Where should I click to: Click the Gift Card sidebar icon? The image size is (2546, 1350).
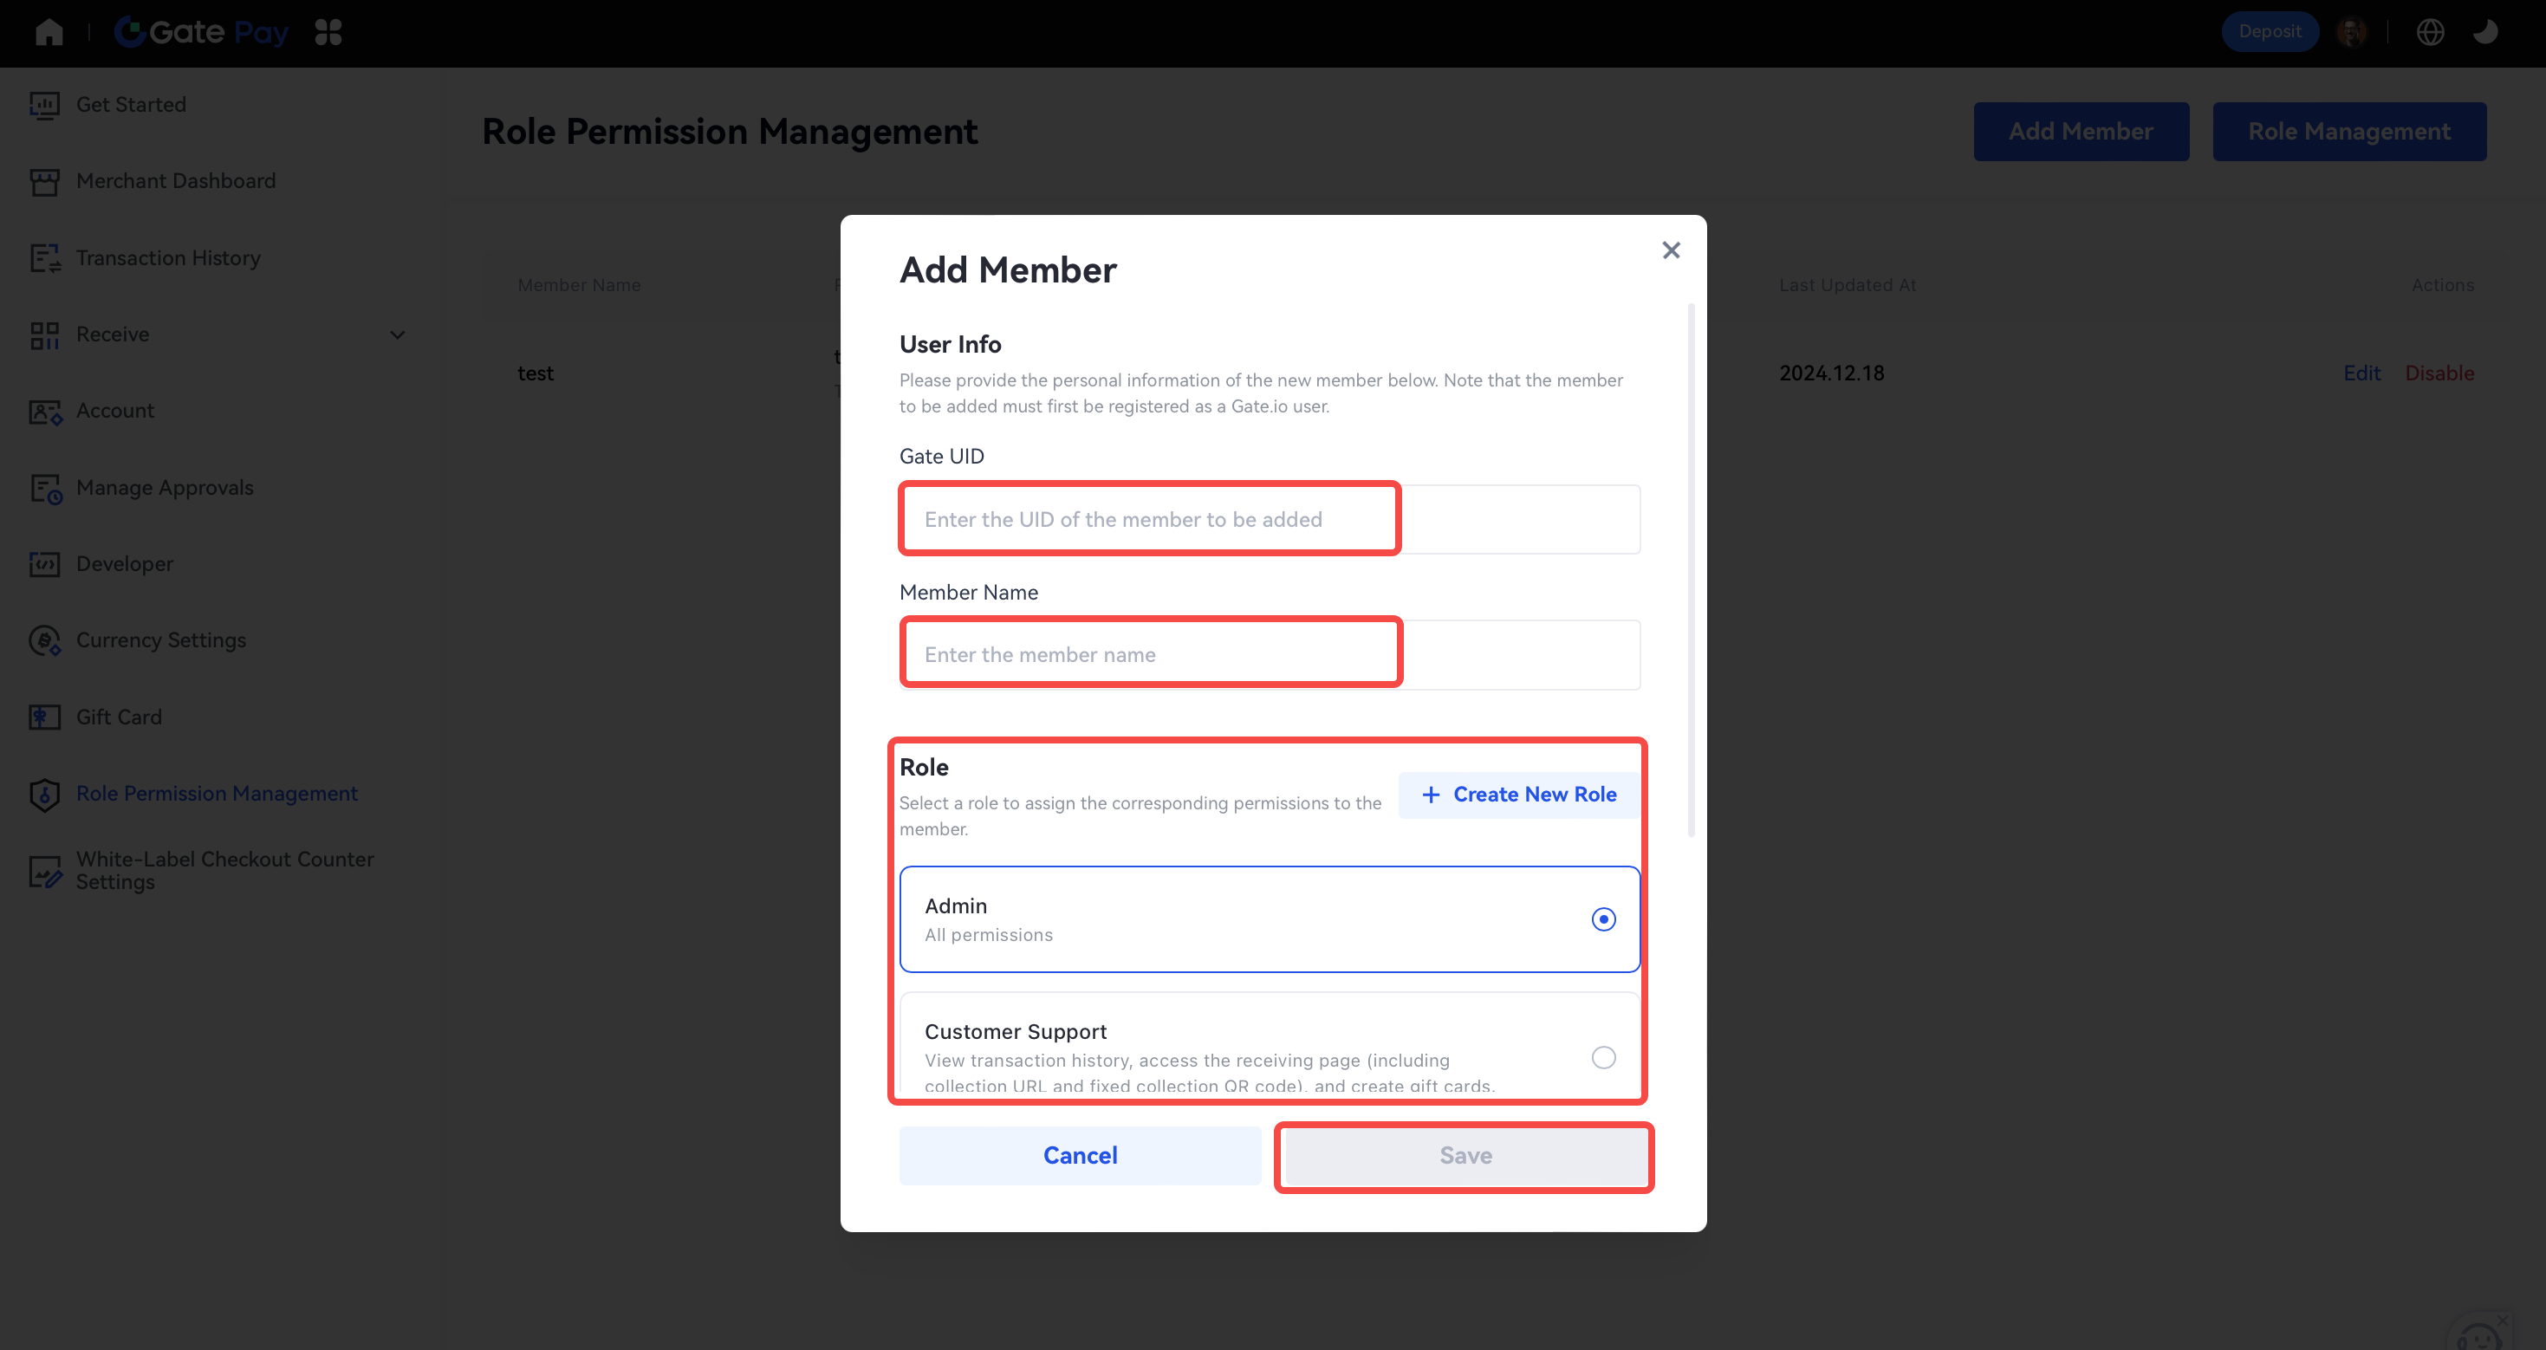tap(44, 717)
